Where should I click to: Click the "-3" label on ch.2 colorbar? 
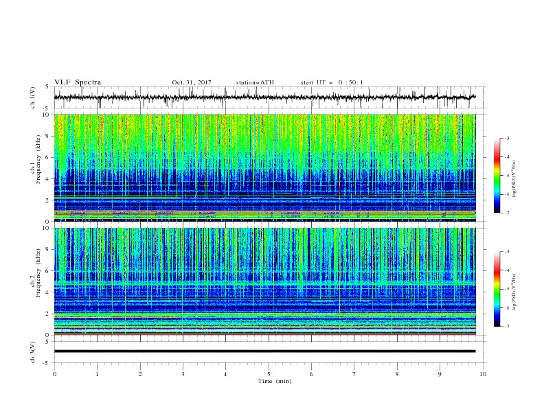click(x=507, y=252)
